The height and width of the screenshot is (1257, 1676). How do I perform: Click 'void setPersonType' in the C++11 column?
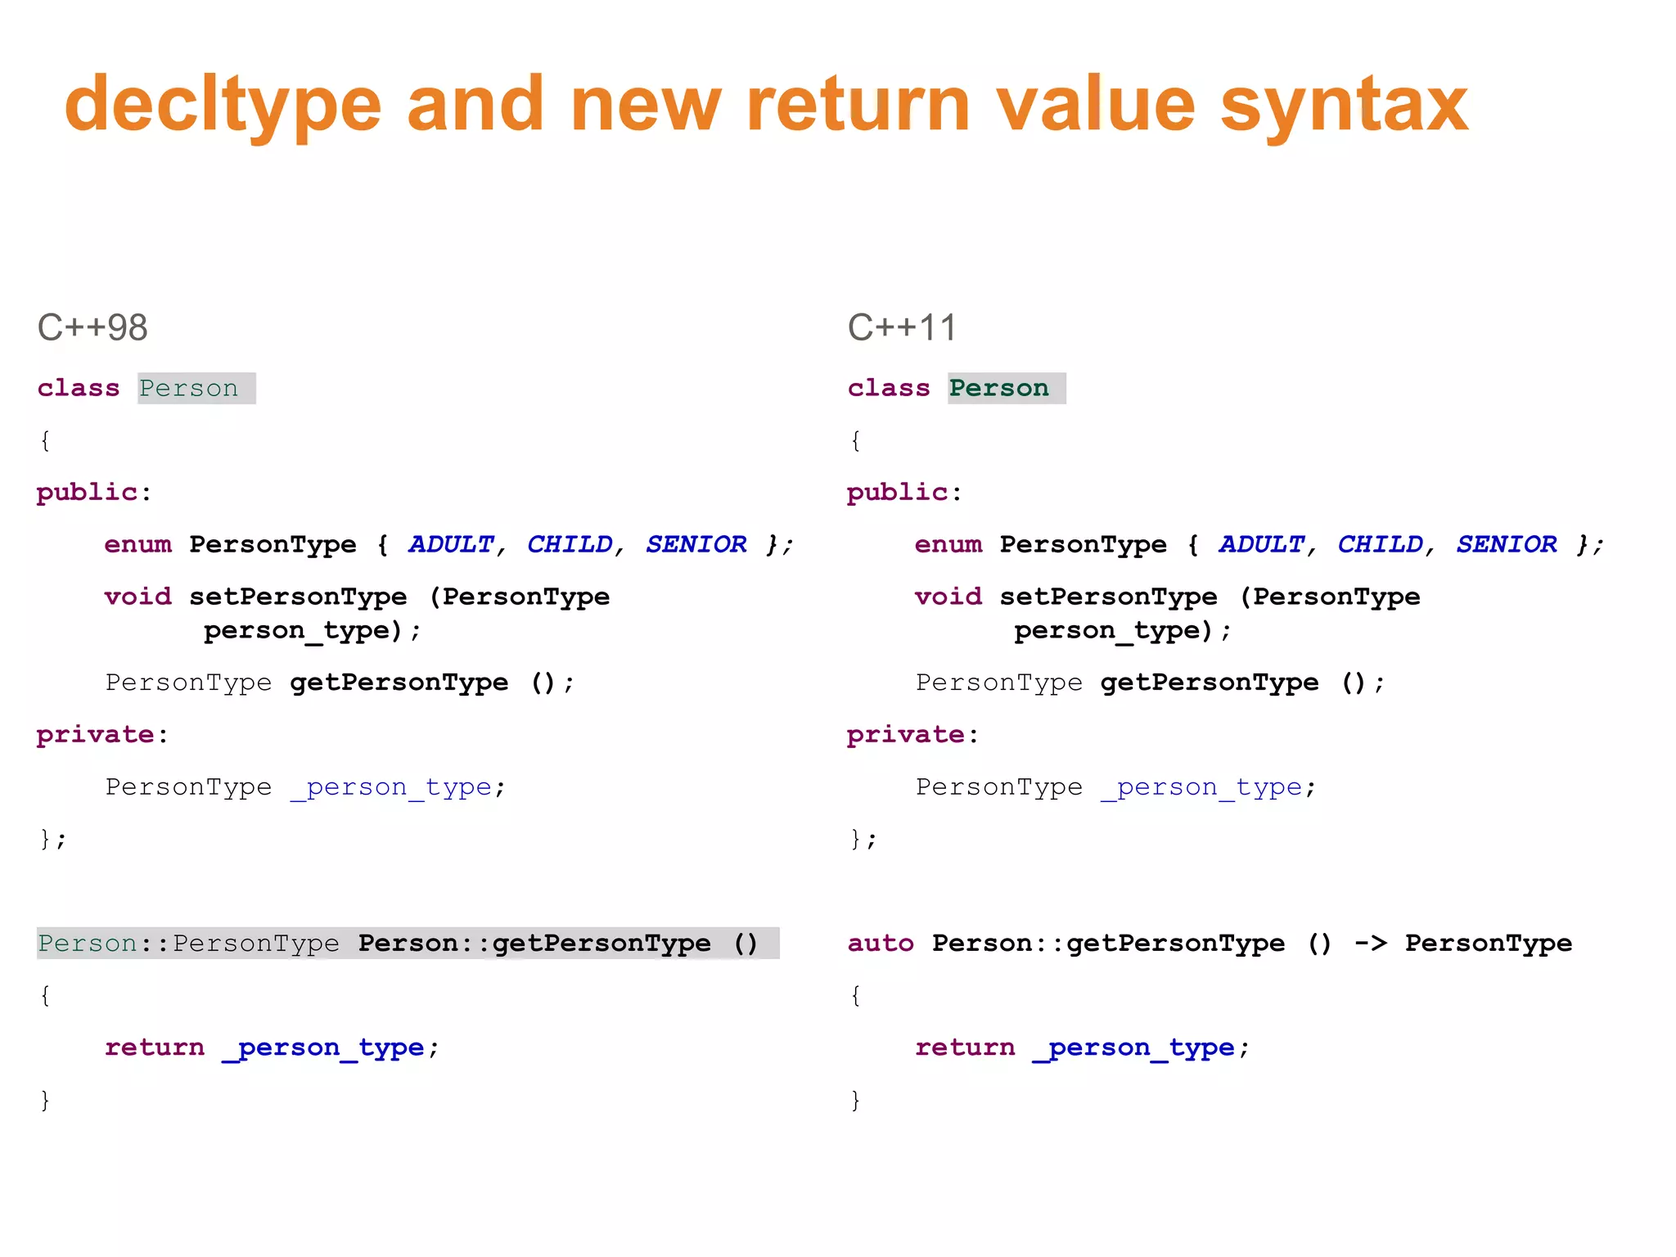(1066, 597)
